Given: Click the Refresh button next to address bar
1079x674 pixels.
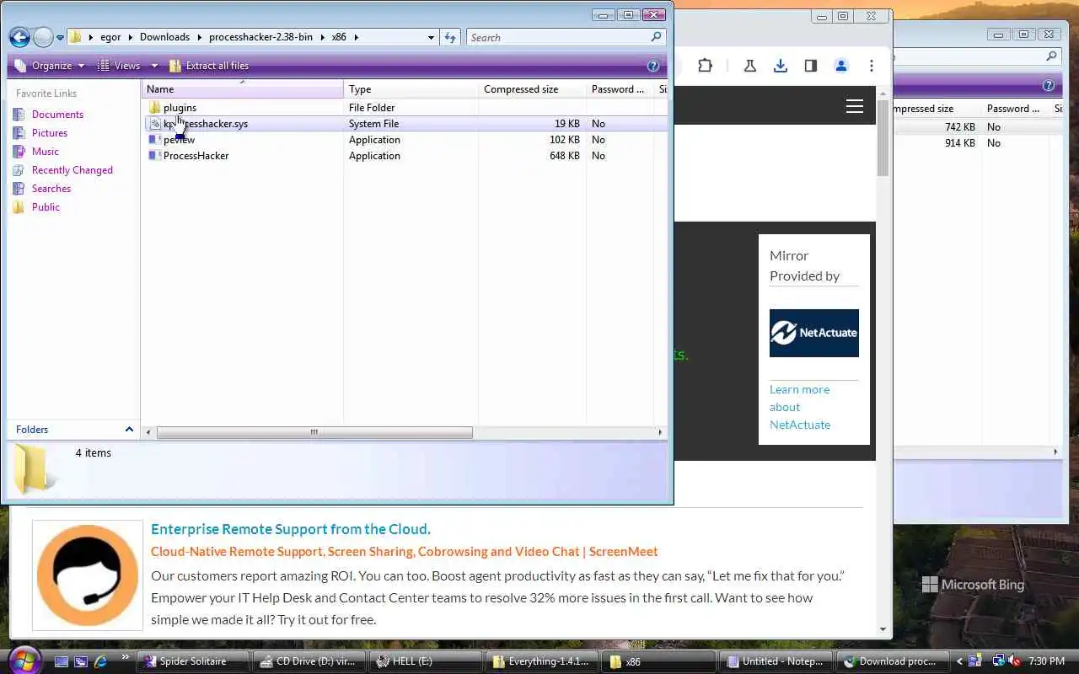Looking at the screenshot, I should tap(450, 37).
